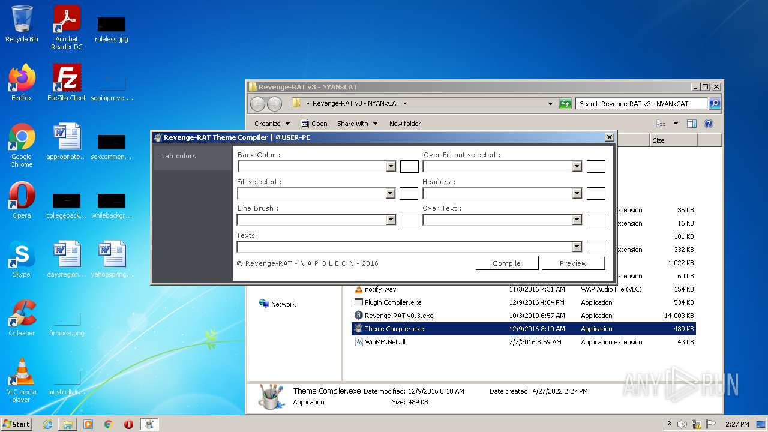Click the Compile button
The image size is (768, 432).
coord(507,263)
